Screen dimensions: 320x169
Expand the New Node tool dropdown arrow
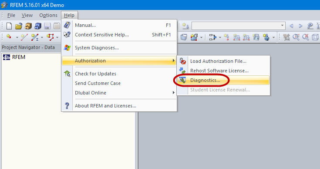coord(17,37)
